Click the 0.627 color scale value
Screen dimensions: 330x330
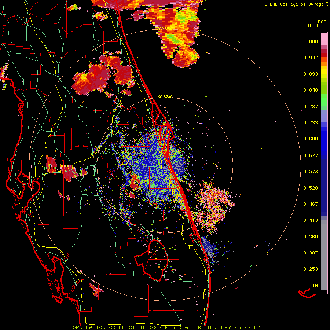pos(311,155)
